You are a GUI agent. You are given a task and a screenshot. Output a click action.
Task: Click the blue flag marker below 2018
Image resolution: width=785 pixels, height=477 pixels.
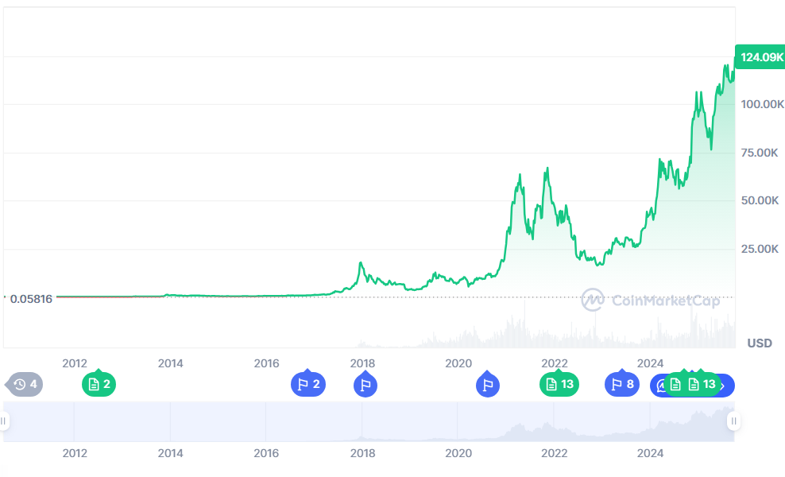tap(365, 386)
